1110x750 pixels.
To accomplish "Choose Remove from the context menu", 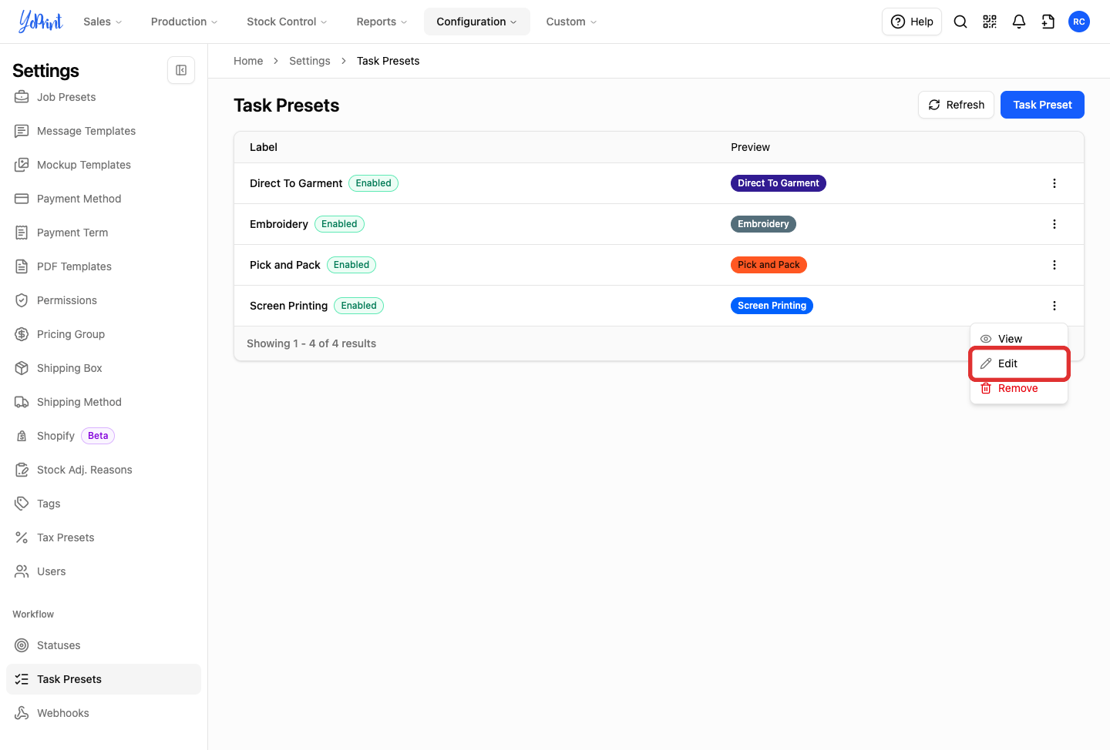I will [1019, 388].
